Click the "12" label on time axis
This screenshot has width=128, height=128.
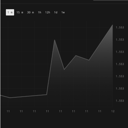[x=113, y=111]
